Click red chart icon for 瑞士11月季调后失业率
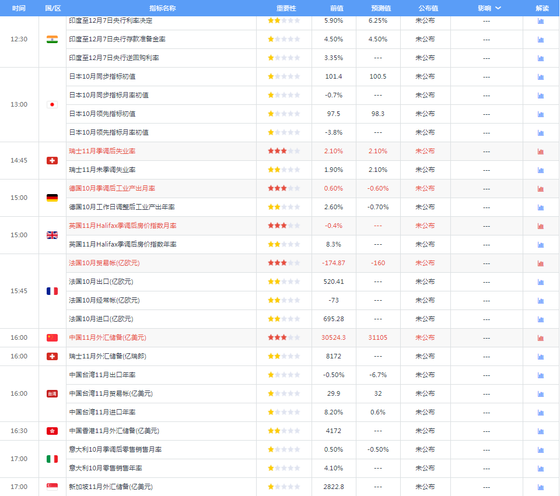 click(540, 152)
